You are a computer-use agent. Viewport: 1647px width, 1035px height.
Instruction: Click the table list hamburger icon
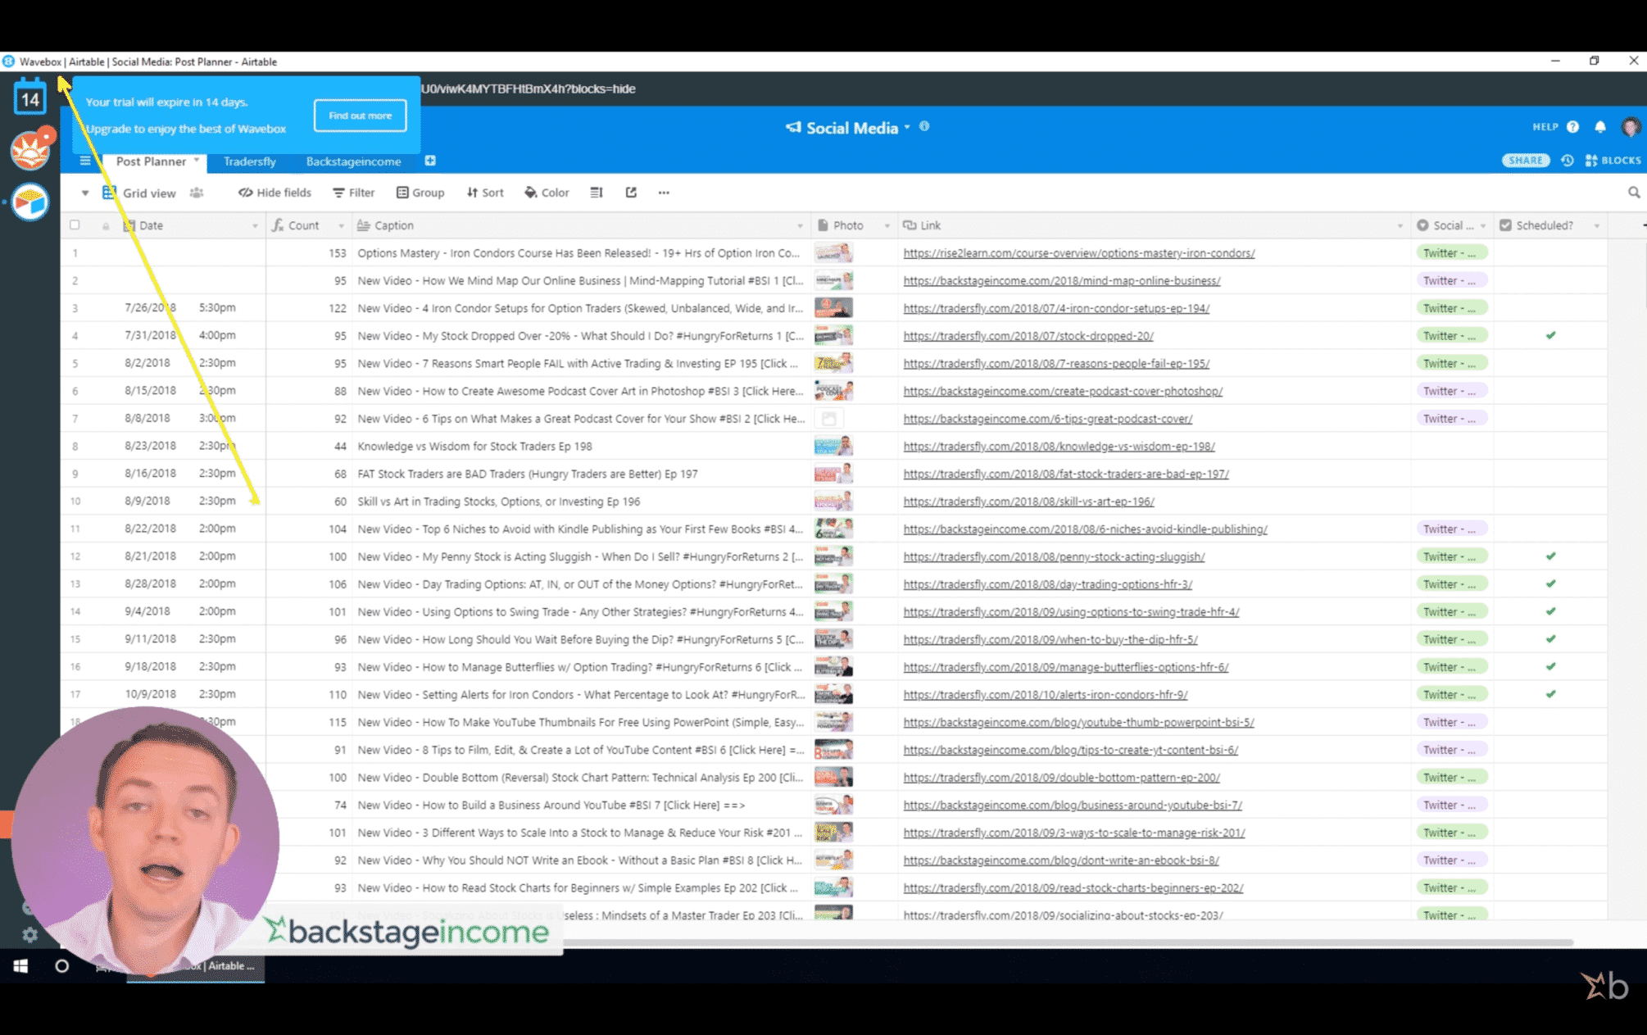[x=84, y=161]
